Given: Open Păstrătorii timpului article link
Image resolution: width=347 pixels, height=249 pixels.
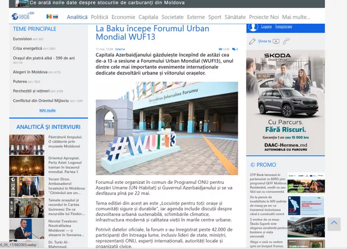Looking at the screenshot, I should 65,142.
